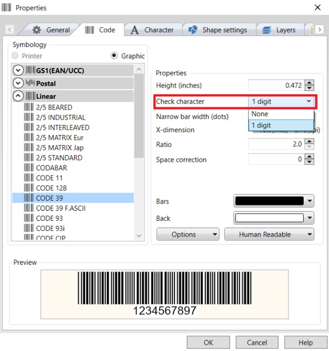Open the Check character dropdown

(x=281, y=101)
